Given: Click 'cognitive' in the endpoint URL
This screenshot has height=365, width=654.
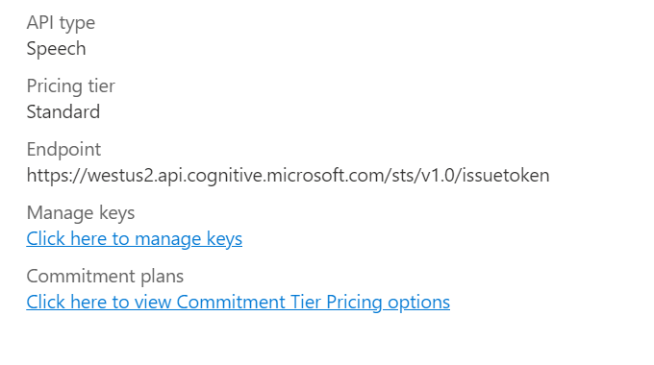Looking at the screenshot, I should 224,177.
